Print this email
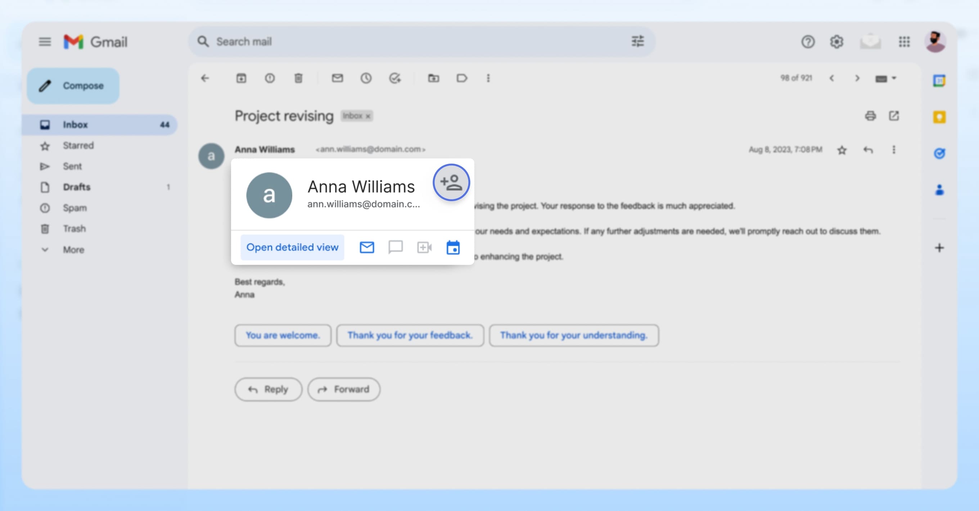979x511 pixels. point(871,116)
